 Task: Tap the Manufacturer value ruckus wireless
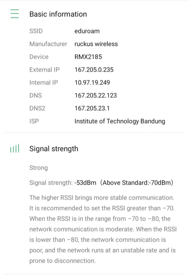tap(96, 44)
